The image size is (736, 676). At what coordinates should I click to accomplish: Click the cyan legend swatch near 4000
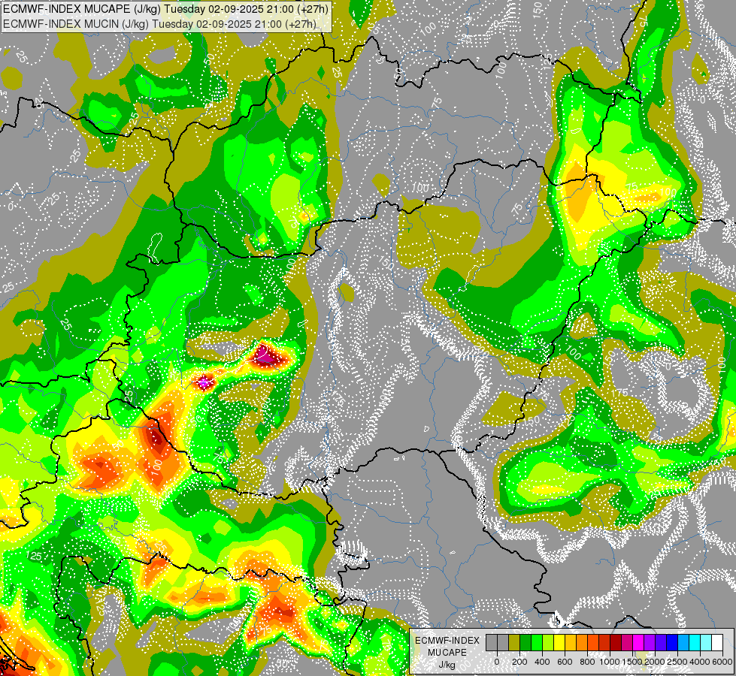(x=694, y=642)
